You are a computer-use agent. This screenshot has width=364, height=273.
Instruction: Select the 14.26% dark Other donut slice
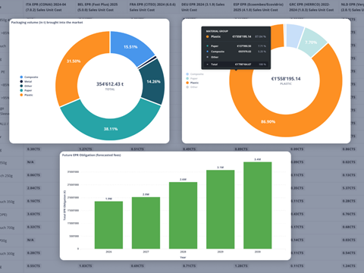pos(152,82)
